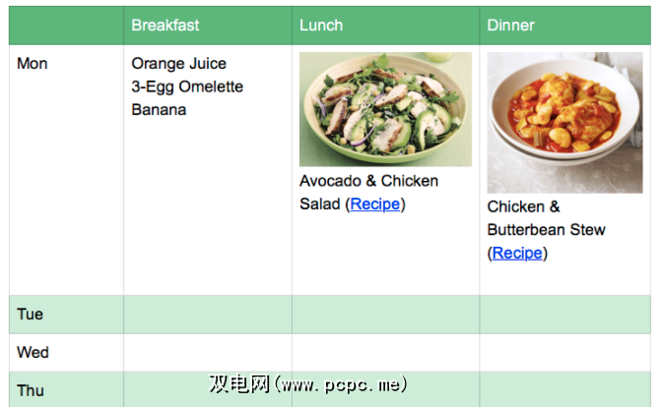Open the Avocado & Chicken Salad recipe link

click(375, 204)
